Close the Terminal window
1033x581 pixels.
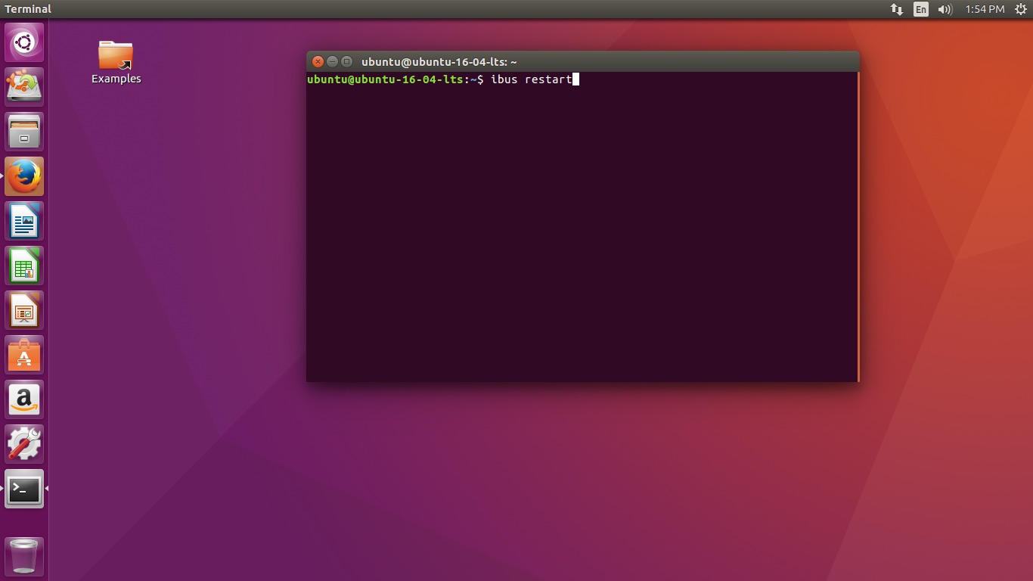[x=318, y=62]
